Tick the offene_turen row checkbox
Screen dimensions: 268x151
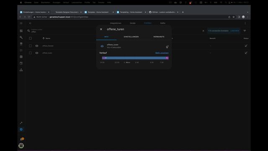click(30, 53)
